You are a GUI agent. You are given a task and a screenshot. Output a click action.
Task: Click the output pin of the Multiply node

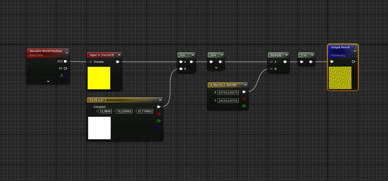285,62
